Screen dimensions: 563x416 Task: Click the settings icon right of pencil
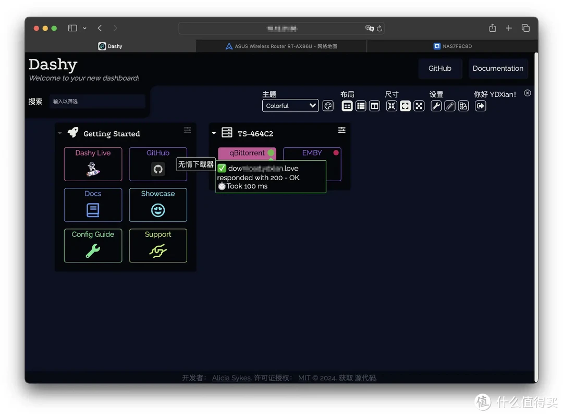click(x=463, y=106)
